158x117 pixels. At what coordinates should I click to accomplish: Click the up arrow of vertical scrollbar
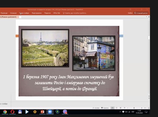coord(149,20)
